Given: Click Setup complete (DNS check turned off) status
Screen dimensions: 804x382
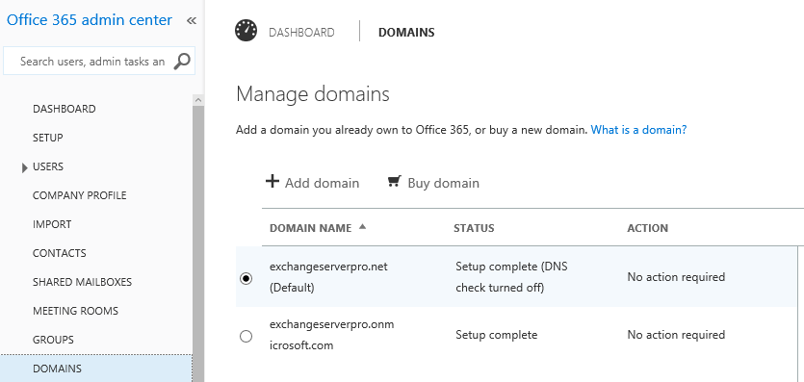Looking at the screenshot, I should (511, 277).
